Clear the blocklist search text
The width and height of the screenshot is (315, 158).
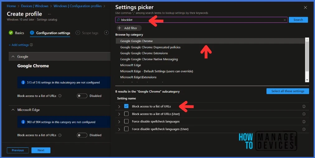(x=285, y=20)
